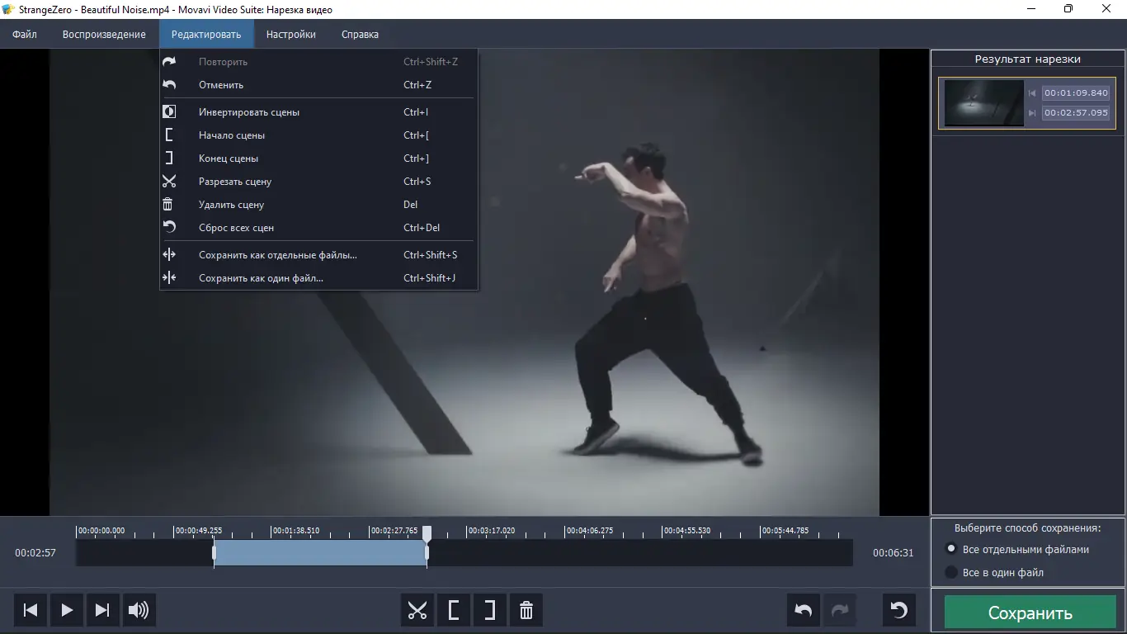Viewport: 1127px width, 634px height.
Task: Set scene end with right bracket button
Action: (x=490, y=611)
